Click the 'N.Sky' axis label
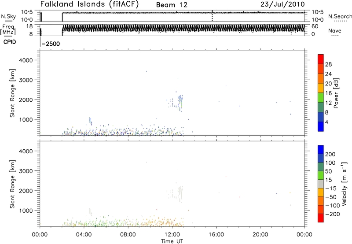This screenshot has height=244, width=352. coord(8,16)
